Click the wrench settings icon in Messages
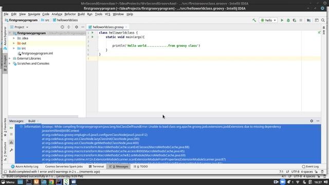 click(x=11, y=150)
